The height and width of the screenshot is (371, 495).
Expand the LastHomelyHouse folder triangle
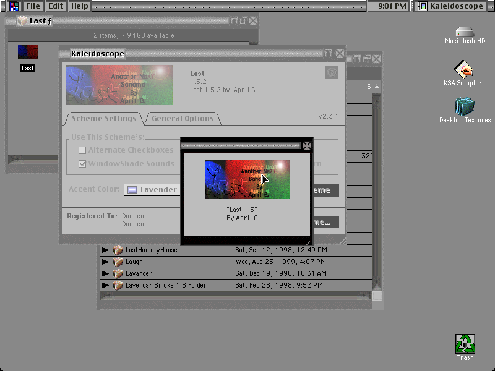pos(105,250)
